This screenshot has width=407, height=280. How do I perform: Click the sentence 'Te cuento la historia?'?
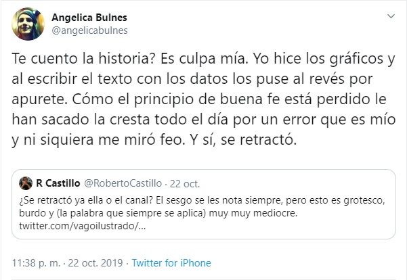pyautogui.click(x=70, y=59)
